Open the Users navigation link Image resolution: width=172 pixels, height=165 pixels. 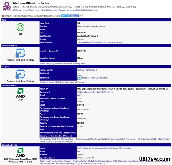(38, 10)
